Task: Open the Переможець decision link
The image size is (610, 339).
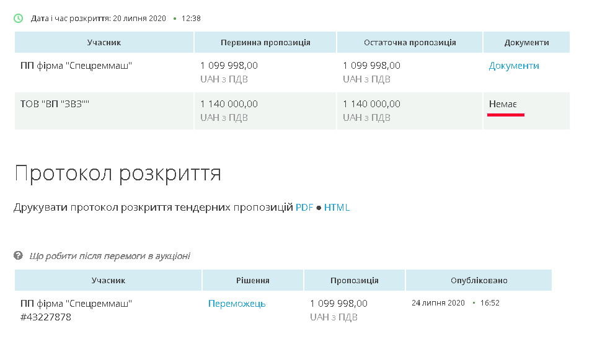Action: point(237,304)
